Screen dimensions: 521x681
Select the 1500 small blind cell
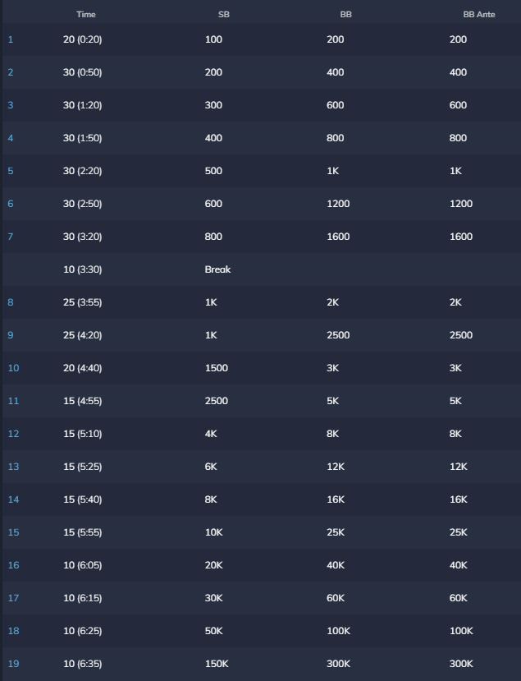[216, 368]
